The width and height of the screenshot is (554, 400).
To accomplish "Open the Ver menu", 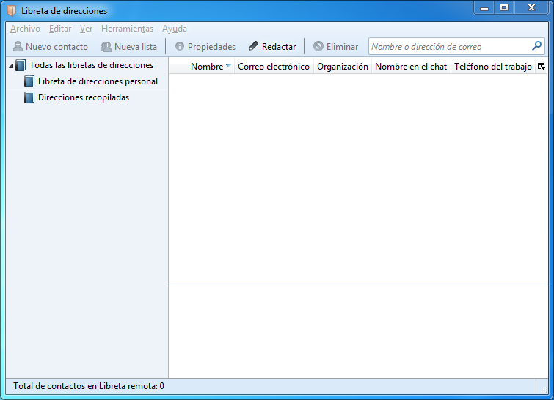I will tap(86, 29).
